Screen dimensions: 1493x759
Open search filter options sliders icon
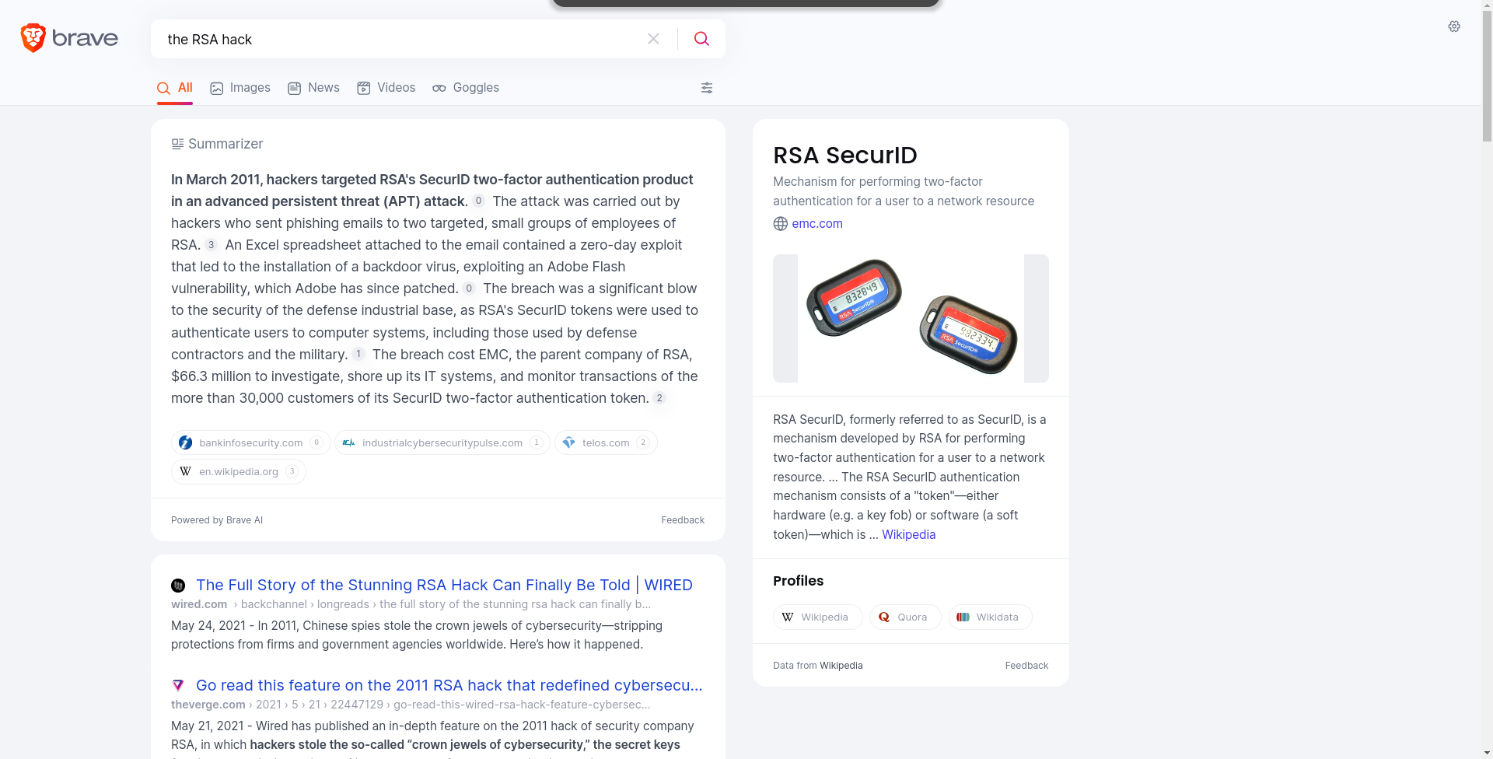[707, 88]
